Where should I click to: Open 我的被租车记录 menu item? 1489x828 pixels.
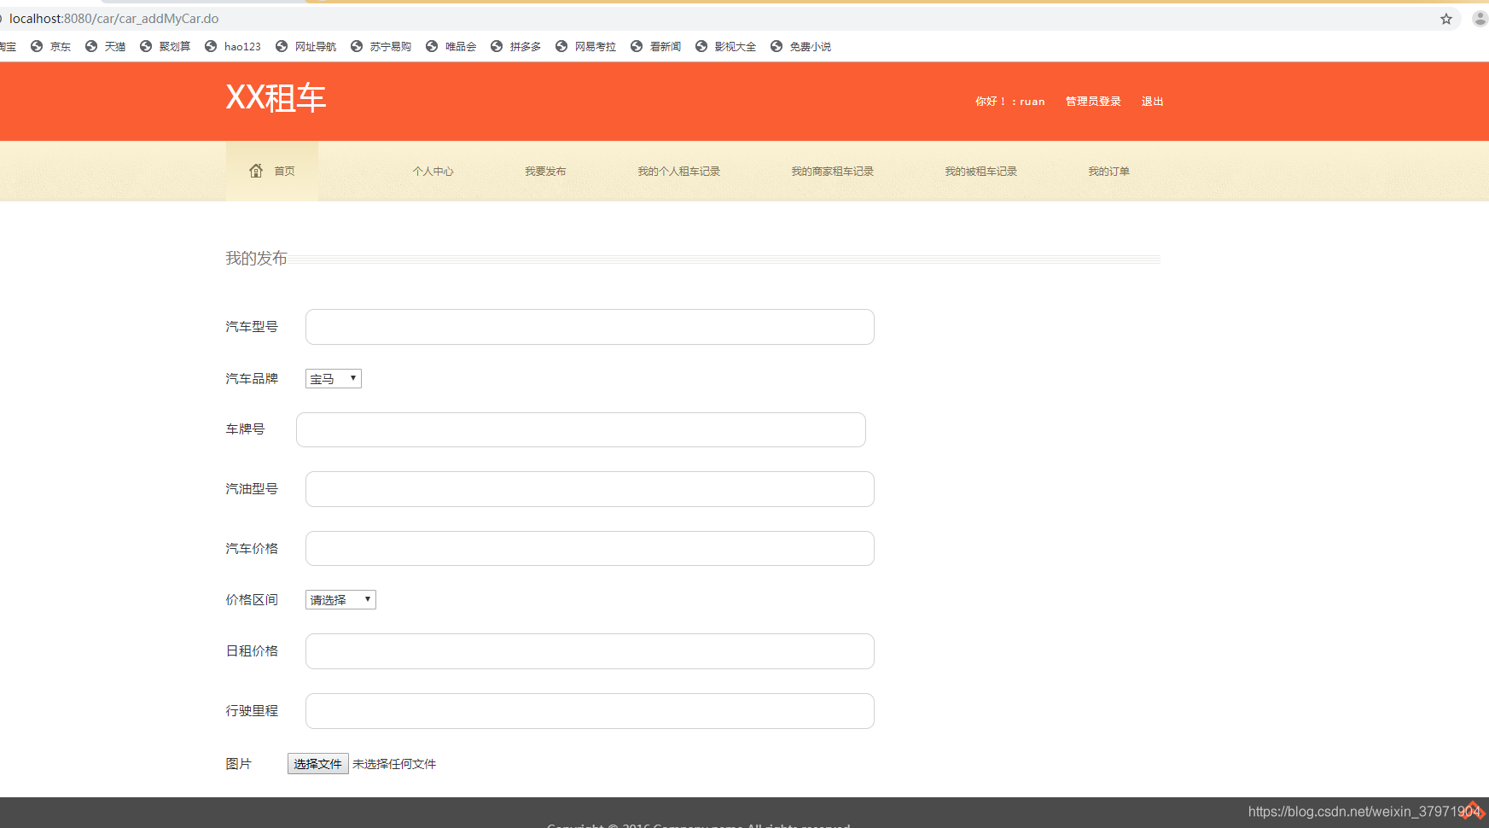981,172
